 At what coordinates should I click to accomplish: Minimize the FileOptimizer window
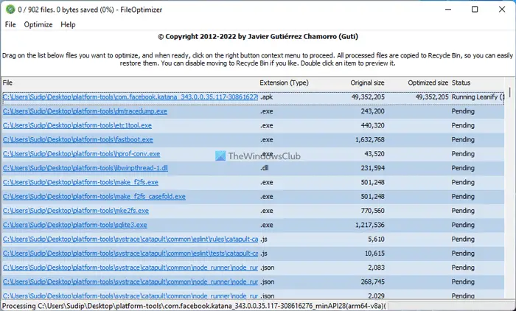(x=447, y=10)
